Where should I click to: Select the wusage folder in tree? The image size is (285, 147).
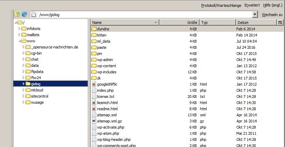coord(37,102)
